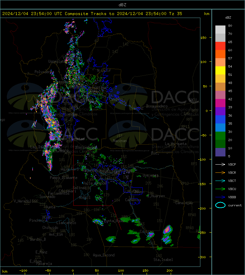This screenshot has width=245, height=275.
Task: Click the '150' tick on horizontal axis
Action: coord(145,271)
